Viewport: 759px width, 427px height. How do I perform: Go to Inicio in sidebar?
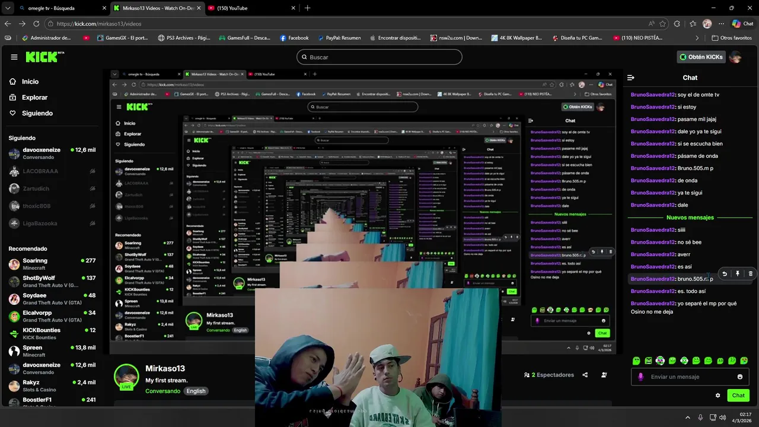pos(24,82)
